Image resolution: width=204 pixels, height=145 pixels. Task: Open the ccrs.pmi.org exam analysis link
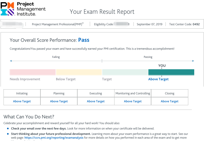coord(54,138)
